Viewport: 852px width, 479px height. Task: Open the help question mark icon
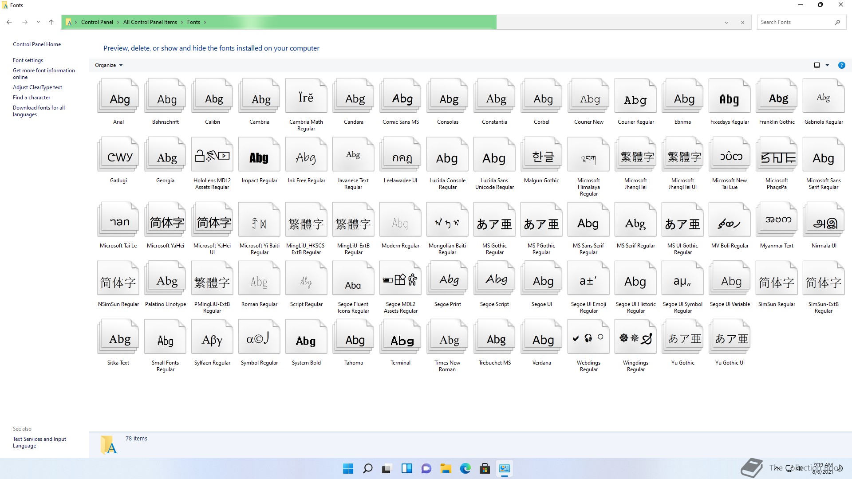click(x=841, y=65)
